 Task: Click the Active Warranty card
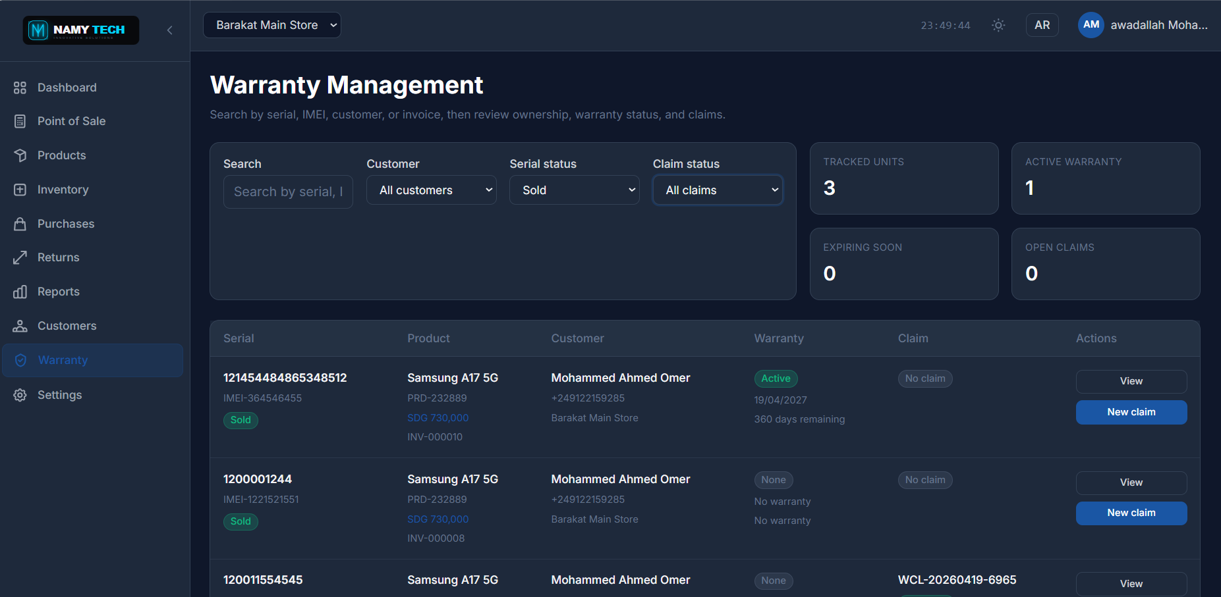[x=1106, y=178]
